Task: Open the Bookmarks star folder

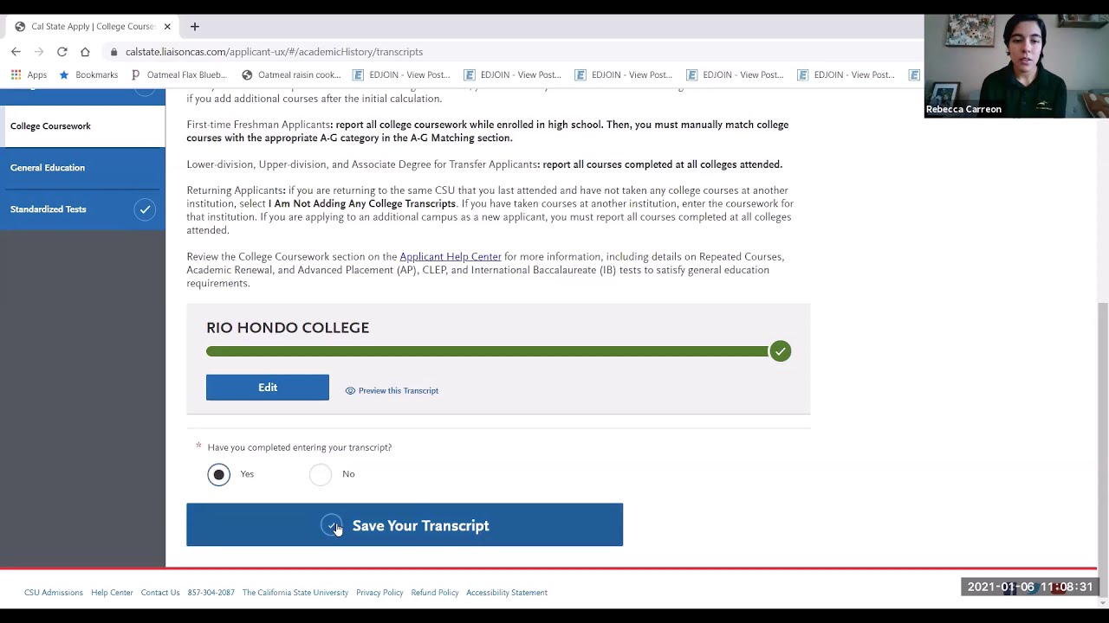Action: (x=88, y=75)
